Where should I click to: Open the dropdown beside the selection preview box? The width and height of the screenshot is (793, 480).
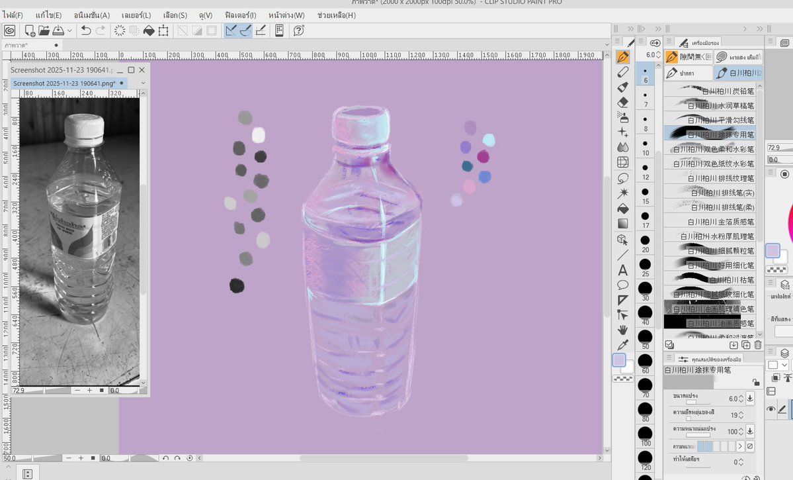[x=784, y=365]
